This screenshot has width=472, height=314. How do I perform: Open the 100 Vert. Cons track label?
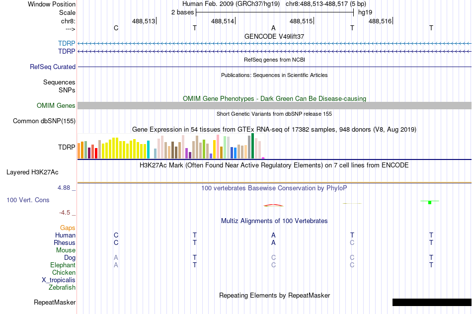[28, 200]
